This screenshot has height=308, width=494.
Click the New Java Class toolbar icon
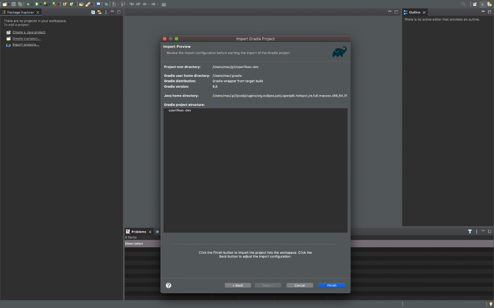(72, 4)
